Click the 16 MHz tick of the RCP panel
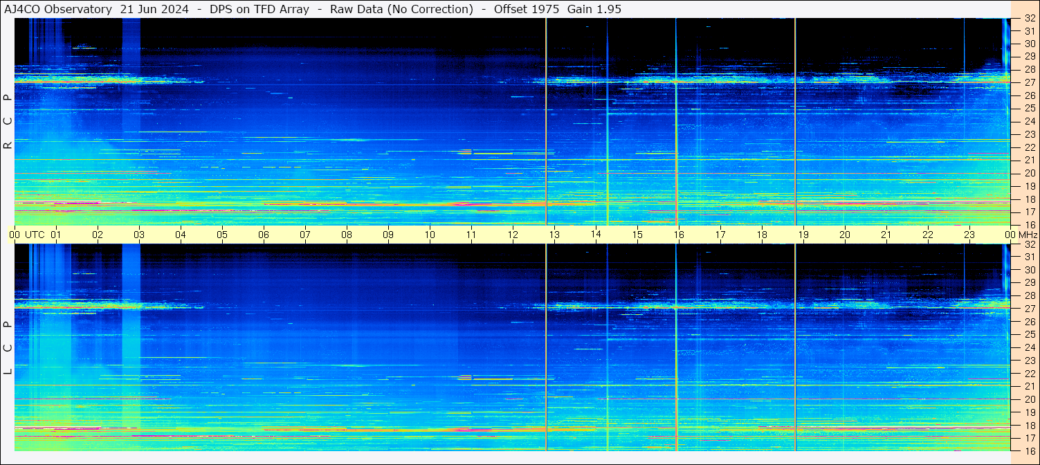The width and height of the screenshot is (1040, 465). click(x=1030, y=225)
